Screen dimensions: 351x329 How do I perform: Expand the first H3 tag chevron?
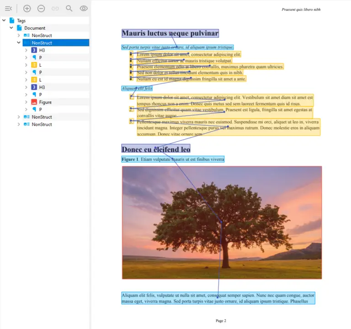[x=26, y=50]
